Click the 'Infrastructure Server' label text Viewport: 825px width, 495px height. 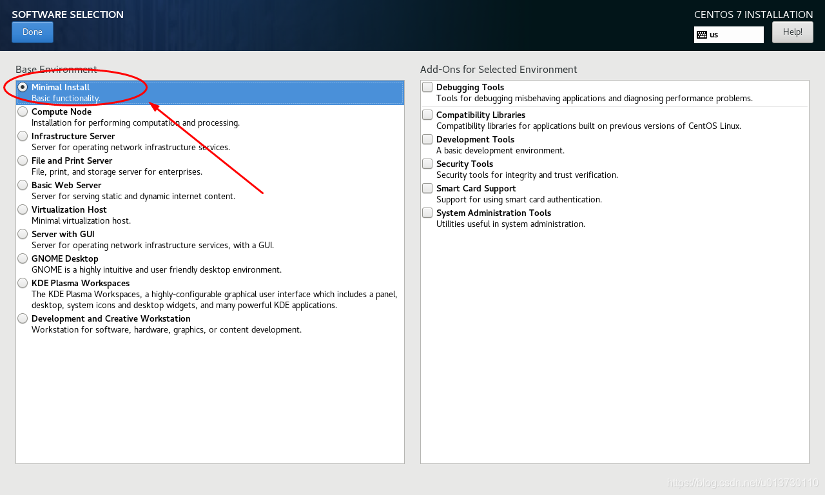pyautogui.click(x=73, y=136)
